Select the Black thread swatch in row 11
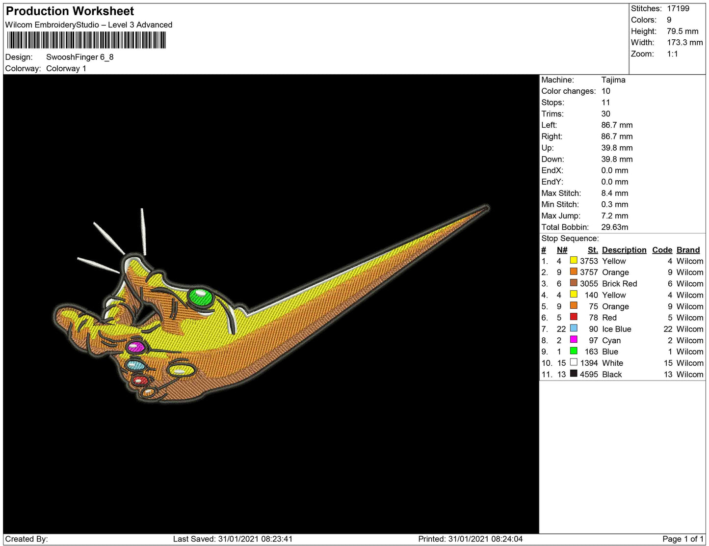Screen dimensions: 709x546 click(x=573, y=374)
